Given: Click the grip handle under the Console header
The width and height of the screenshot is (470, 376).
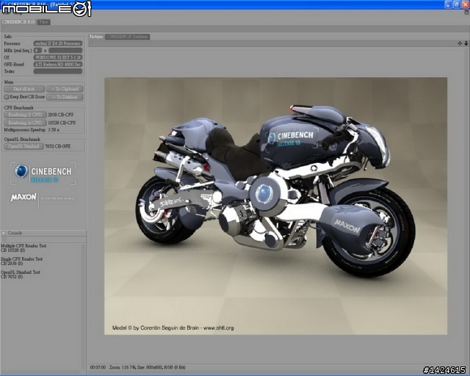Looking at the screenshot, I should click(4, 239).
